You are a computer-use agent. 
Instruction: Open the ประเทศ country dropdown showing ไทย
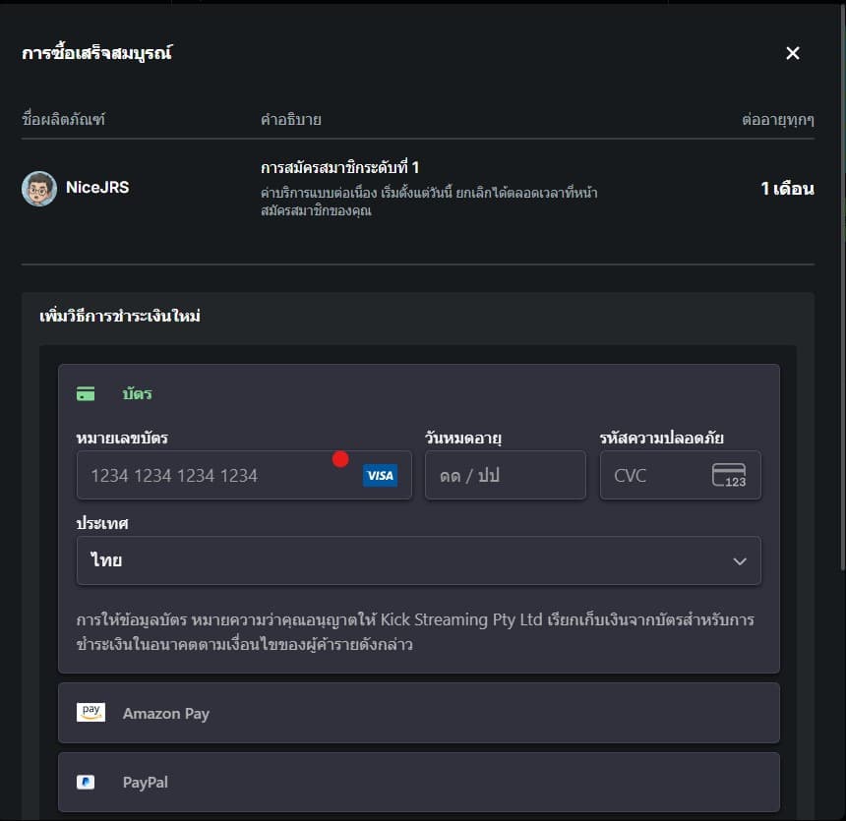pos(419,560)
